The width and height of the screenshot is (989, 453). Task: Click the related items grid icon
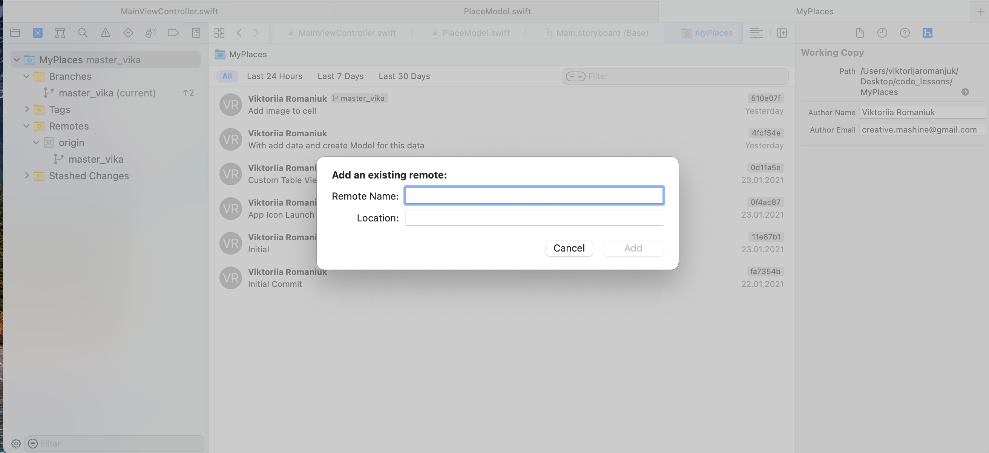219,33
